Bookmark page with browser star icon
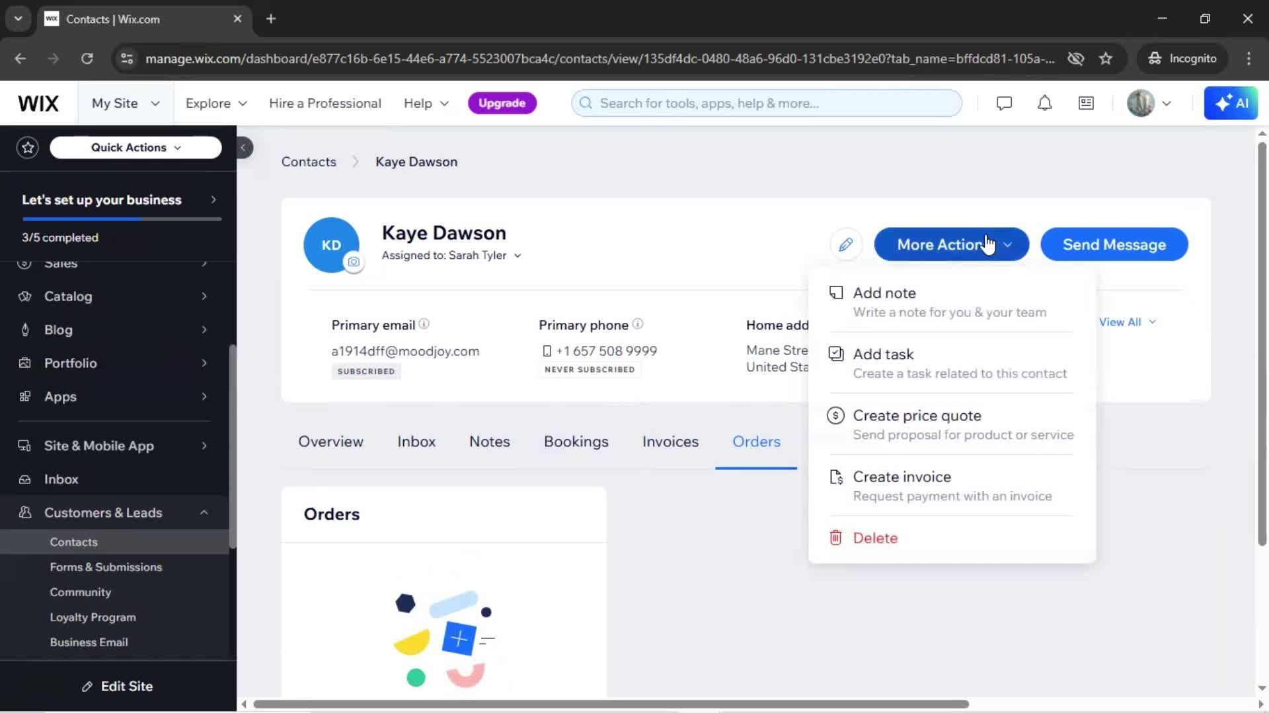1269x713 pixels. pos(1106,59)
